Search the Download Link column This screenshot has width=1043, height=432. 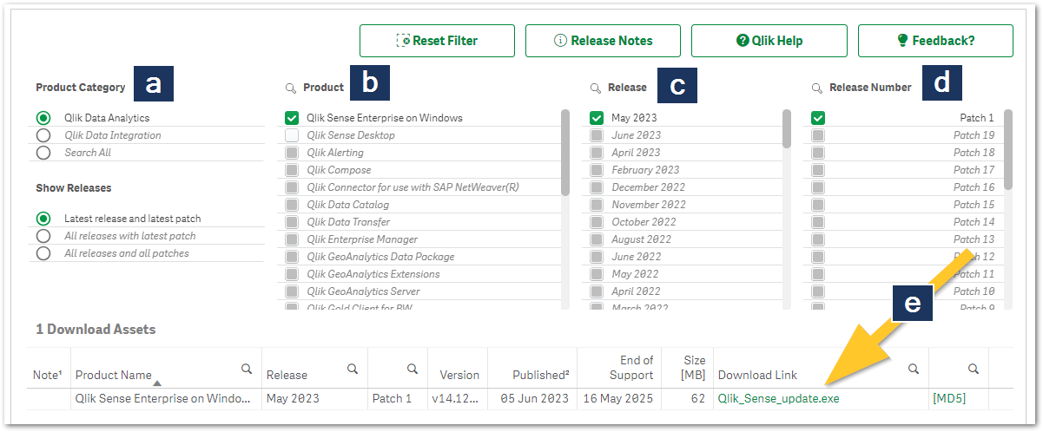tap(914, 369)
